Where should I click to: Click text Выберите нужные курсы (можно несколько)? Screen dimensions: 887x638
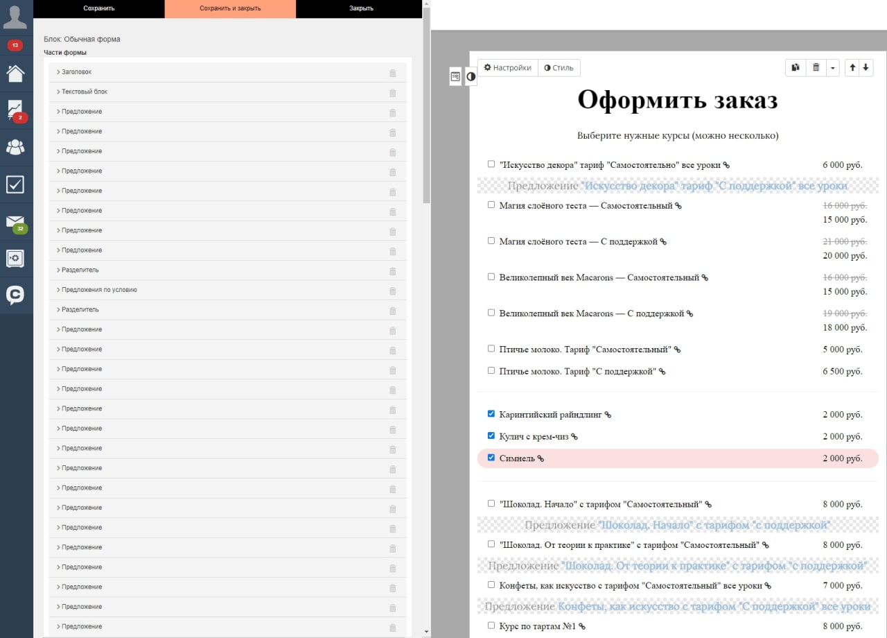678,135
